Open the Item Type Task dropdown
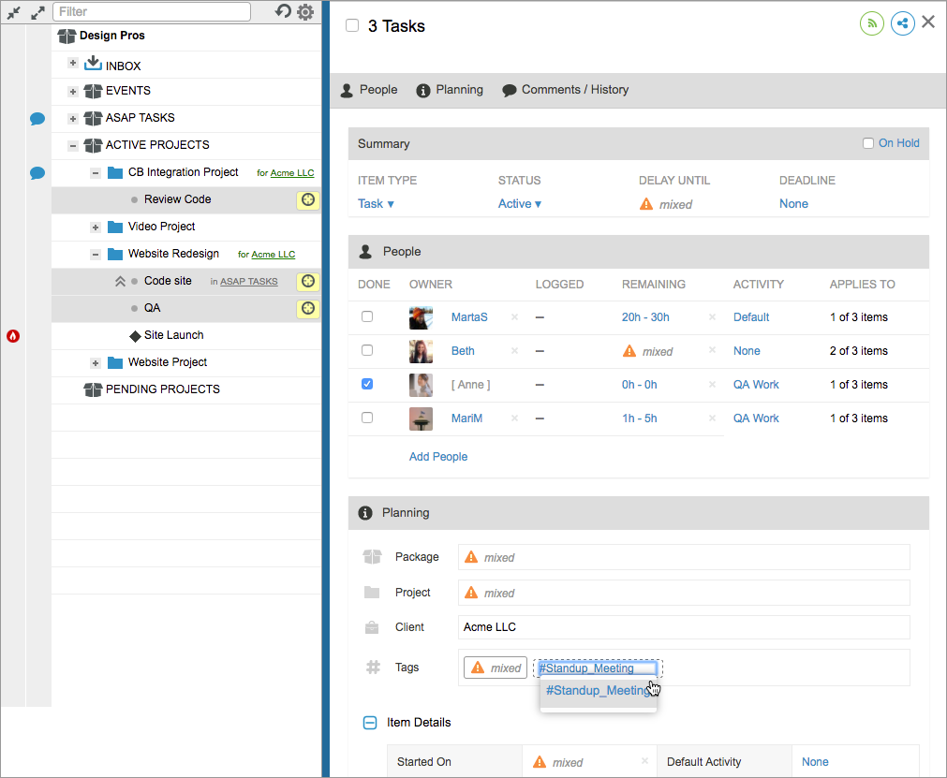The height and width of the screenshot is (778, 947). coord(376,204)
